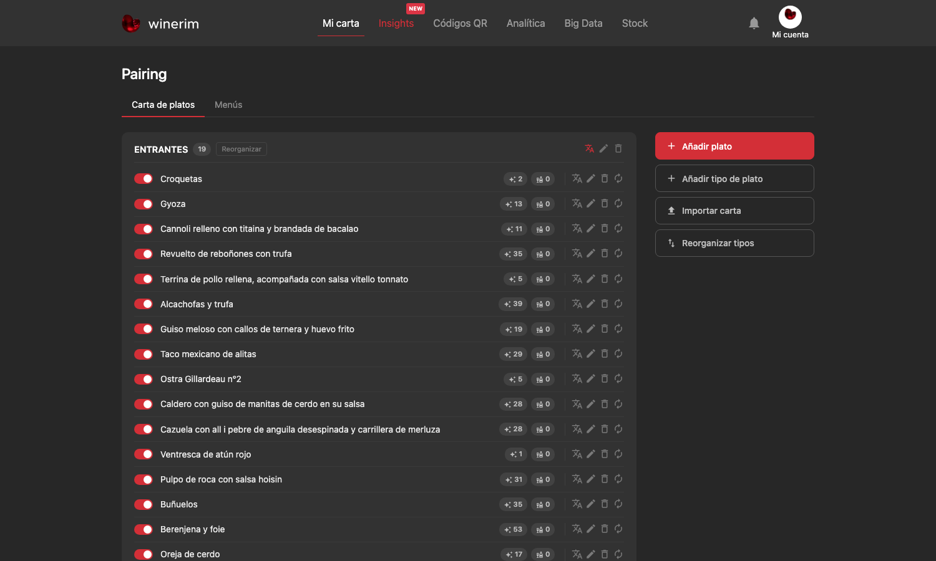
Task: Edit Cannoli relleno con titaina
Action: pos(591,229)
